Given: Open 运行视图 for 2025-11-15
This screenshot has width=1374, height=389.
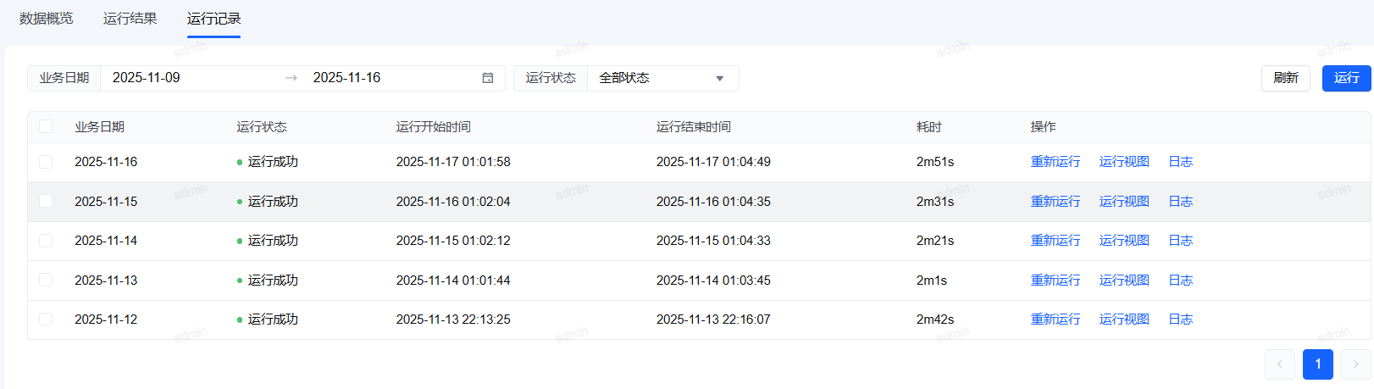Looking at the screenshot, I should 1124,202.
